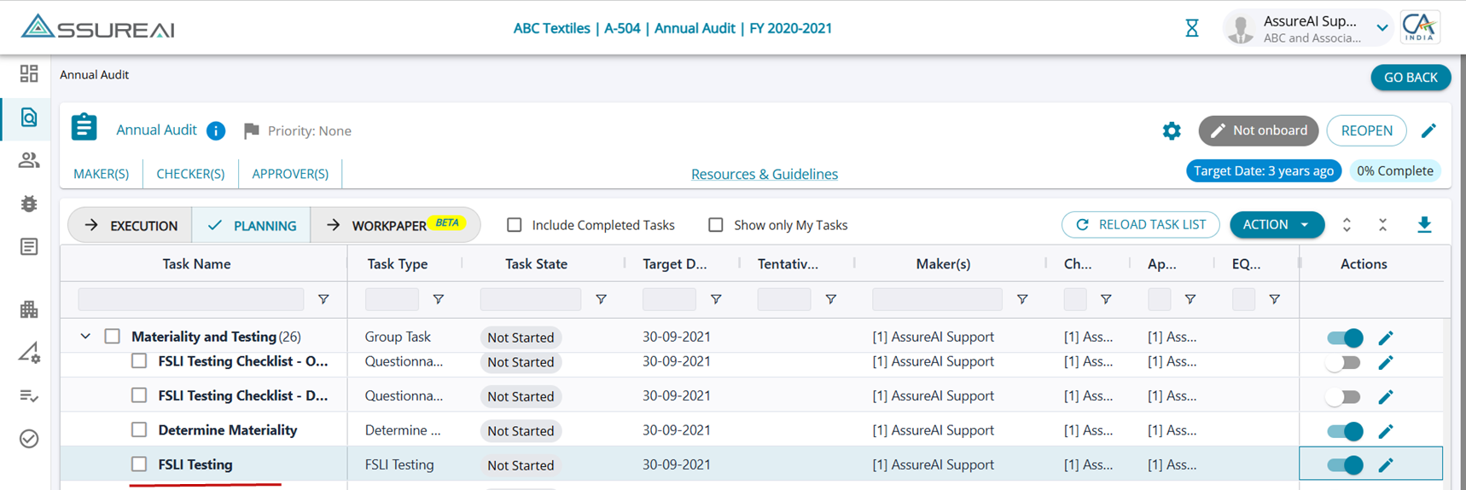This screenshot has height=490, width=1466.
Task: Toggle off the Determine Materiality switch
Action: (x=1345, y=431)
